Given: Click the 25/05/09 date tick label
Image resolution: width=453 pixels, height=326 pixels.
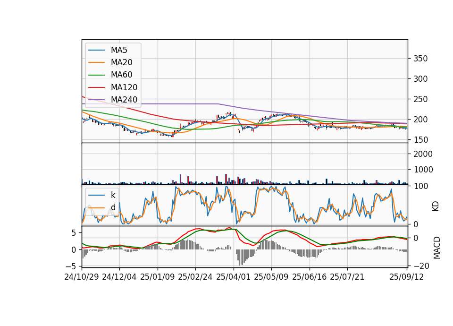Looking at the screenshot, I should [271, 277].
